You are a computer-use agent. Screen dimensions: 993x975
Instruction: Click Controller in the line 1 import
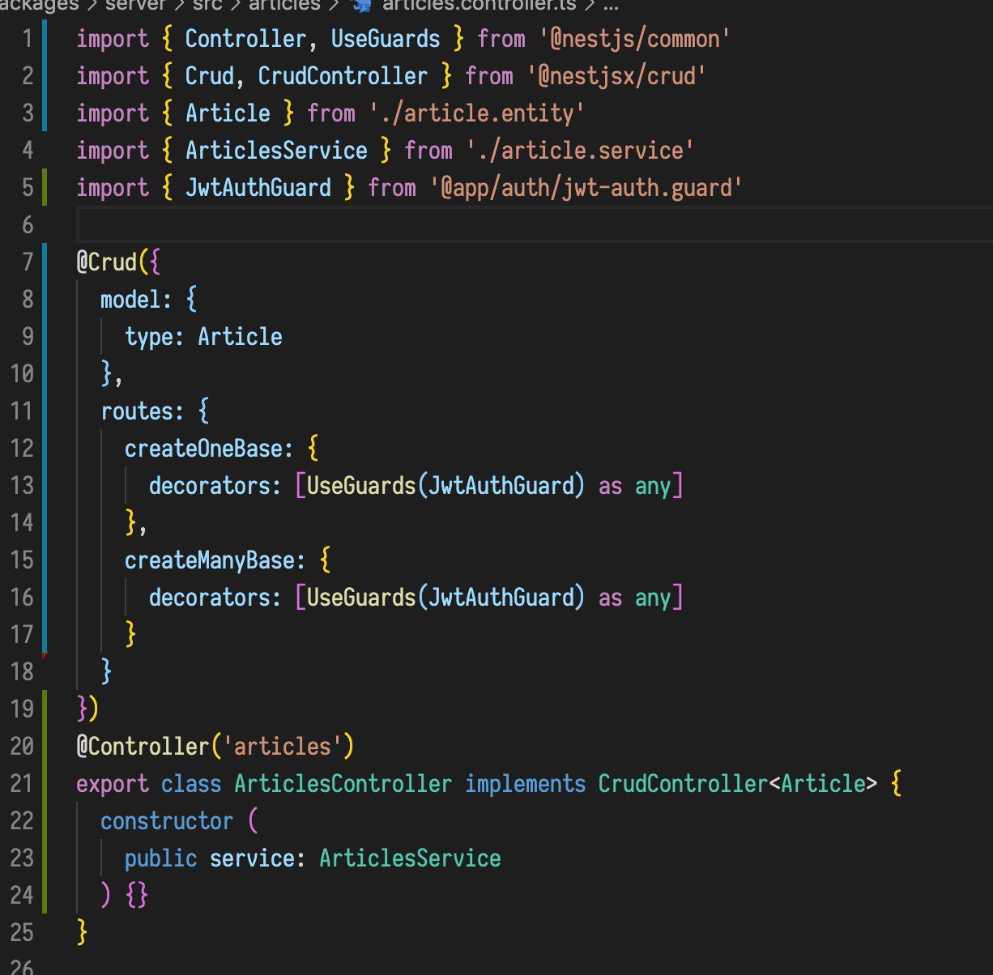tap(246, 39)
